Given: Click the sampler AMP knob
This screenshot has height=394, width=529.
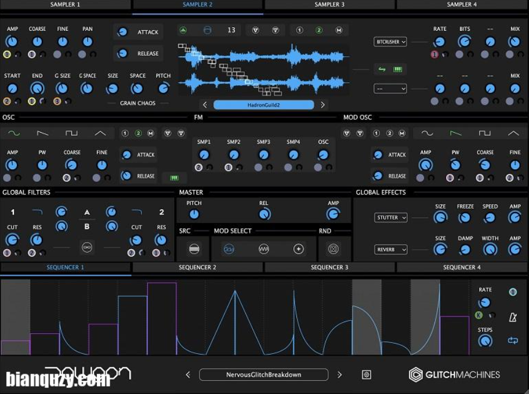Looking at the screenshot, I should pyautogui.click(x=12, y=42).
